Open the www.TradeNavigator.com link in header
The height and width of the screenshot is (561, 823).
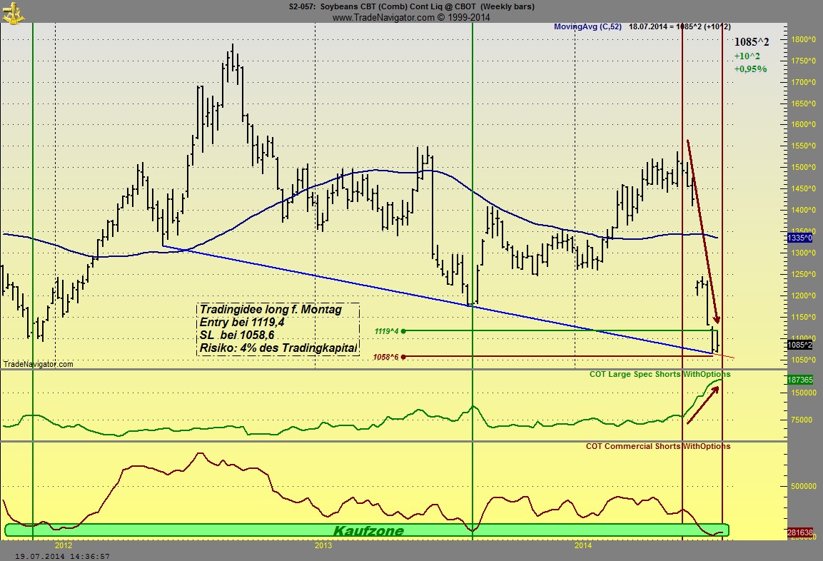[410, 17]
